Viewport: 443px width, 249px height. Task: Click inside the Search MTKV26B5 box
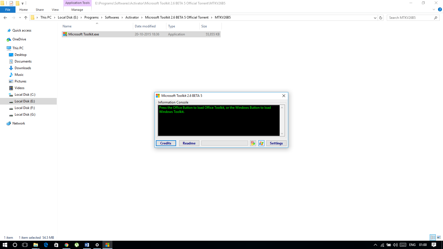pyautogui.click(x=410, y=17)
